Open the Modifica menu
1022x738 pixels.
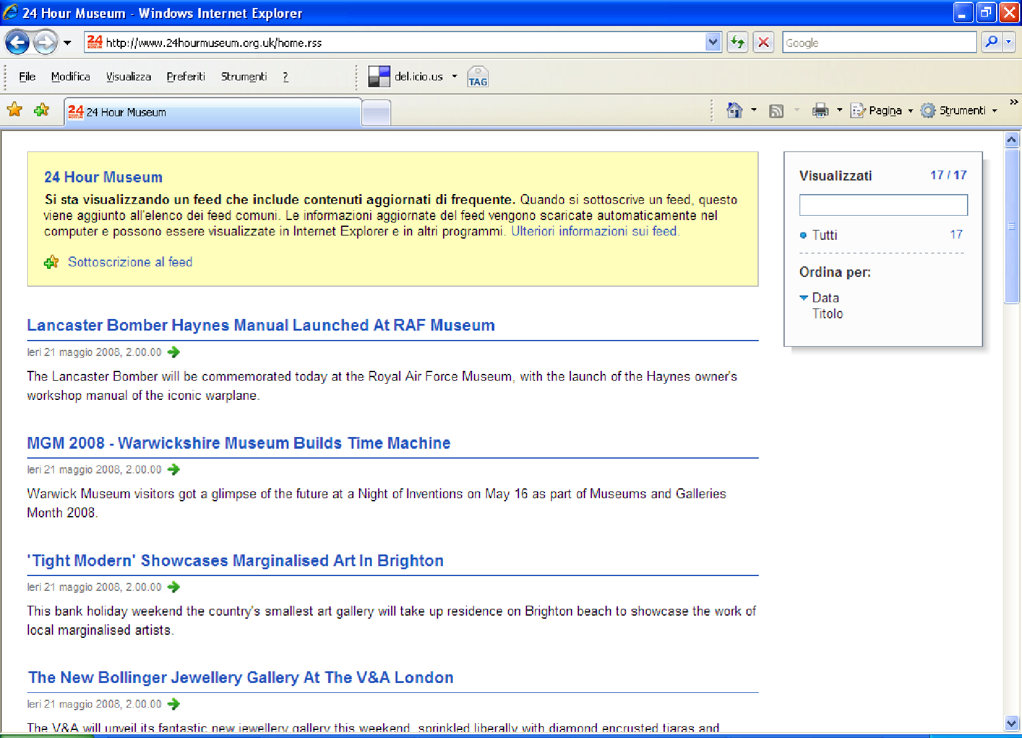[x=70, y=77]
